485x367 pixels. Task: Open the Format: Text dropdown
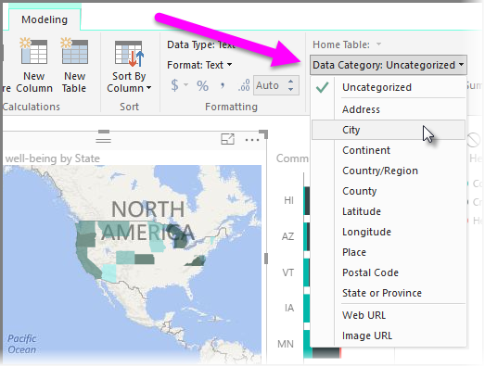(199, 65)
